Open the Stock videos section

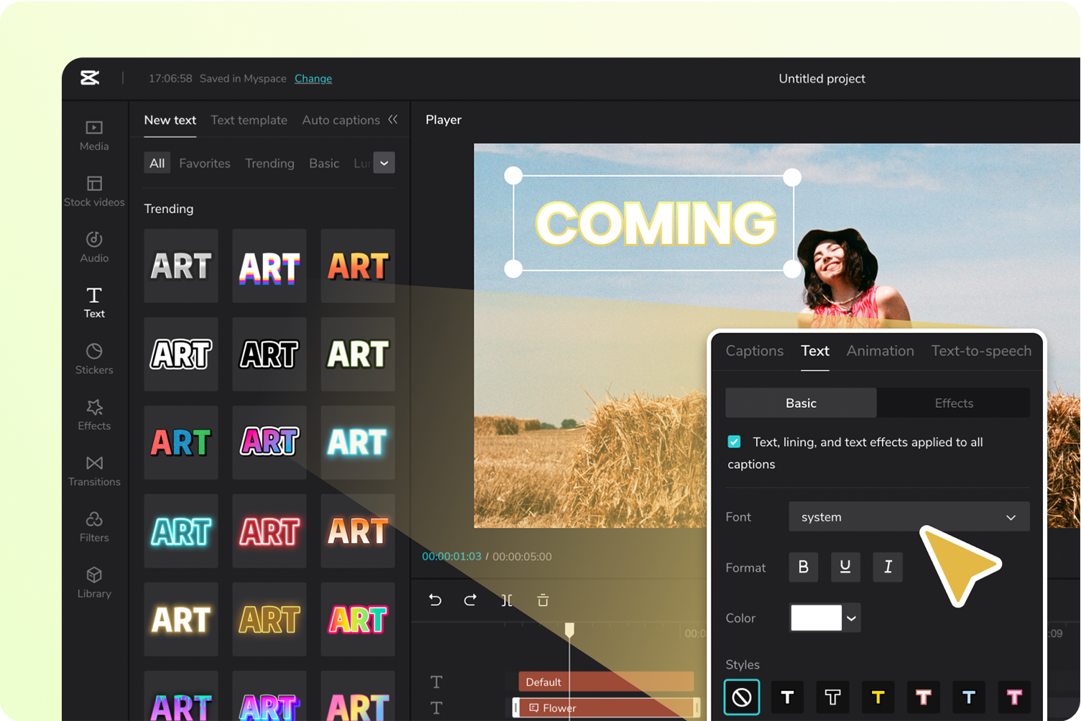coord(94,191)
